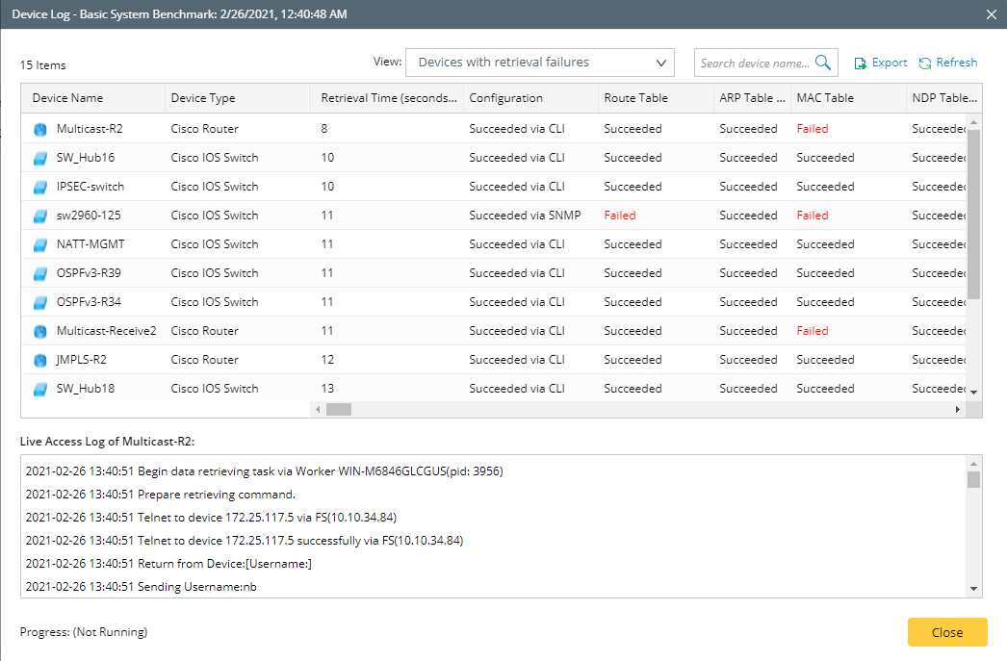Click the switch icon beside SW_Hub16
1007x661 pixels.
pos(40,158)
